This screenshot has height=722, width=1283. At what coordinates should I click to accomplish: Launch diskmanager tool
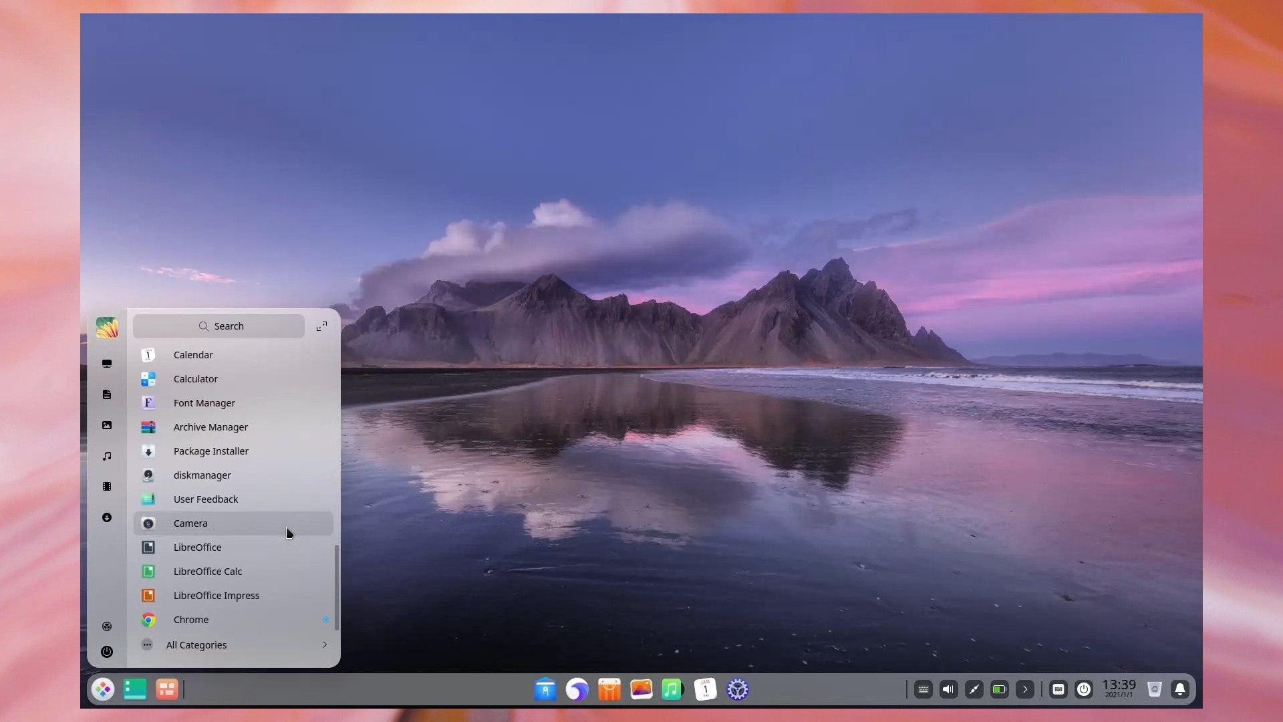[202, 474]
